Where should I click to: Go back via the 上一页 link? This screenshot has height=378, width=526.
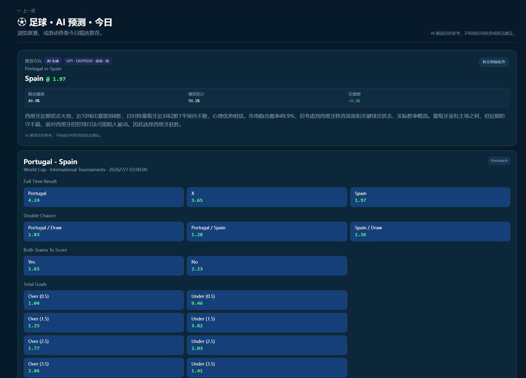pyautogui.click(x=26, y=11)
